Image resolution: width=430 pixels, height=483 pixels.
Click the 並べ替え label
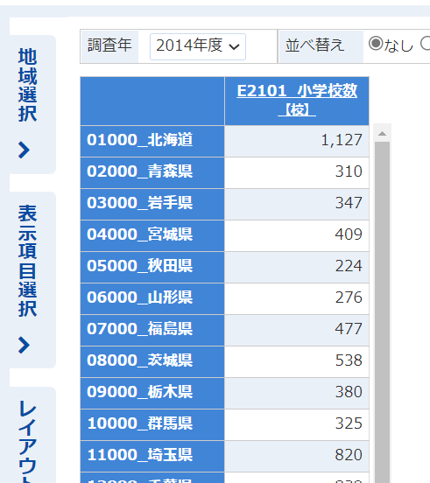coord(314,45)
